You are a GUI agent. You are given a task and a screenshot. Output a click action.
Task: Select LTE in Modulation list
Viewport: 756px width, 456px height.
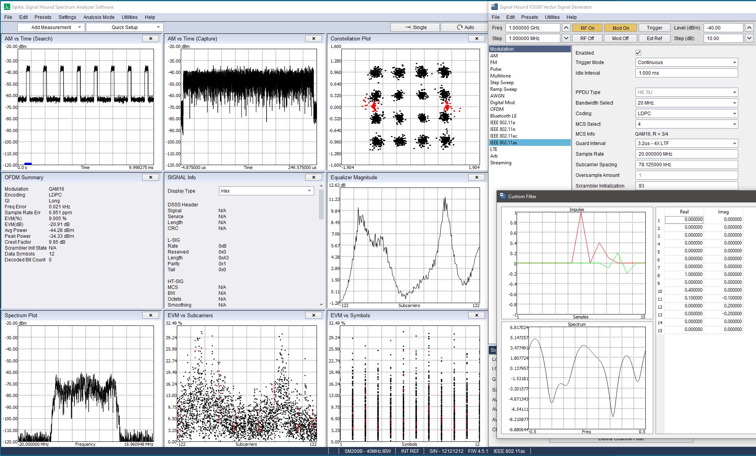click(x=530, y=149)
